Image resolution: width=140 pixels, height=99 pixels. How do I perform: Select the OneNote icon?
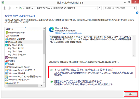click(7, 58)
